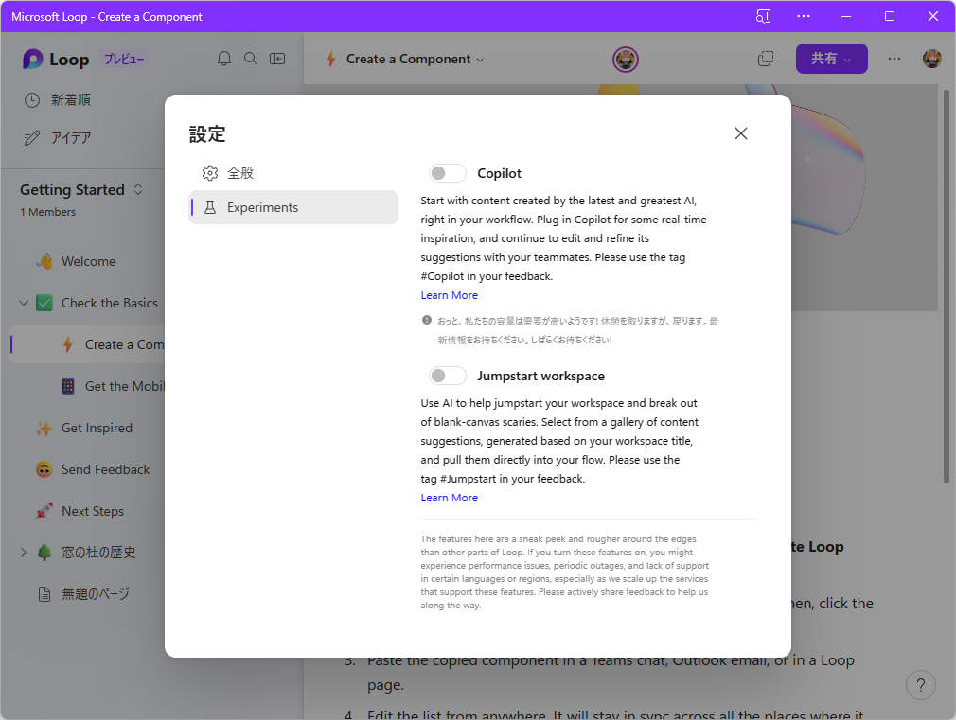Screen dimensions: 956x720
Task: Expand the 窓の杜の歴史 page tree
Action: pos(24,552)
